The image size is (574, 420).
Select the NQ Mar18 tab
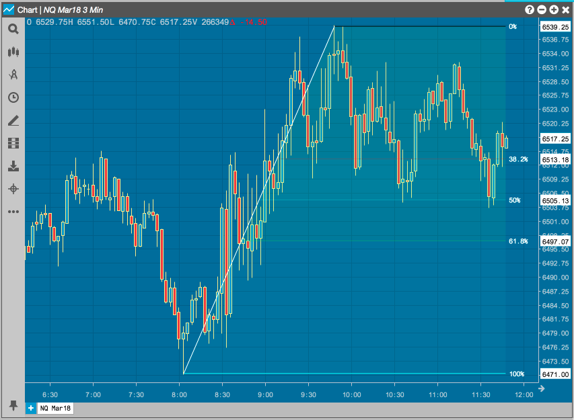tap(55, 409)
